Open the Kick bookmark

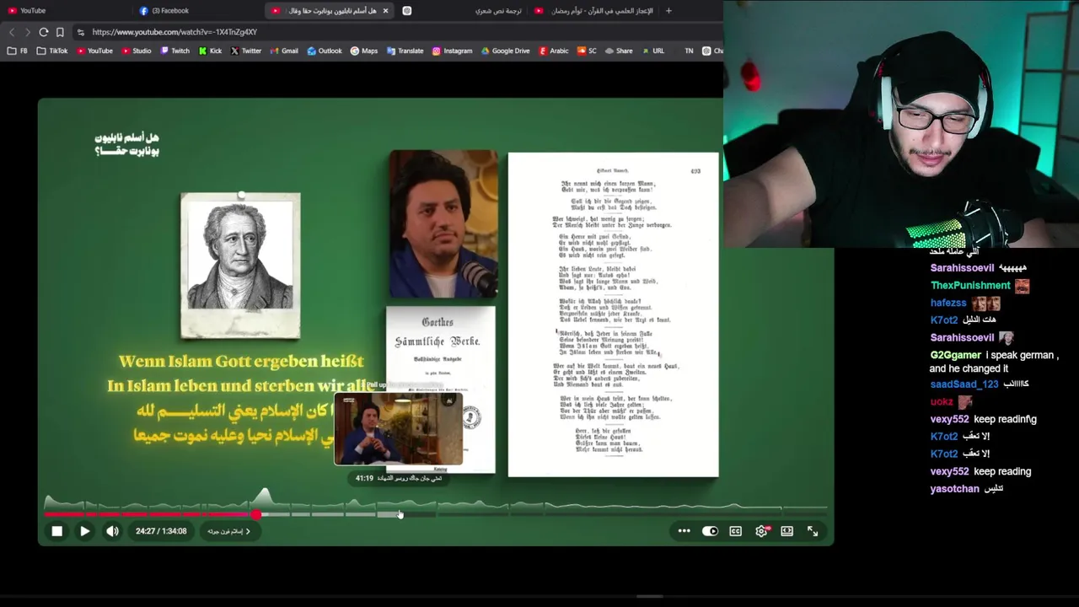point(211,51)
